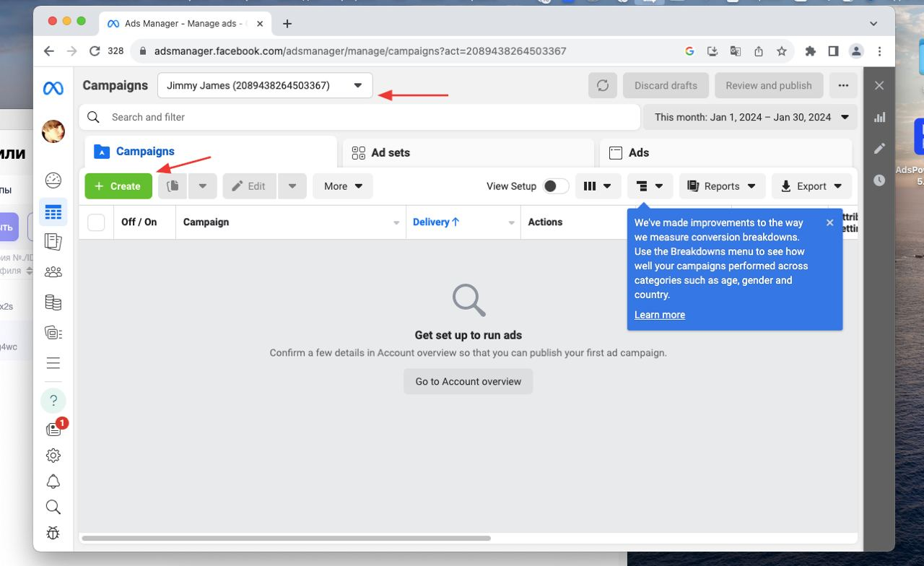Open the Export dropdown
924x566 pixels.
tap(812, 186)
